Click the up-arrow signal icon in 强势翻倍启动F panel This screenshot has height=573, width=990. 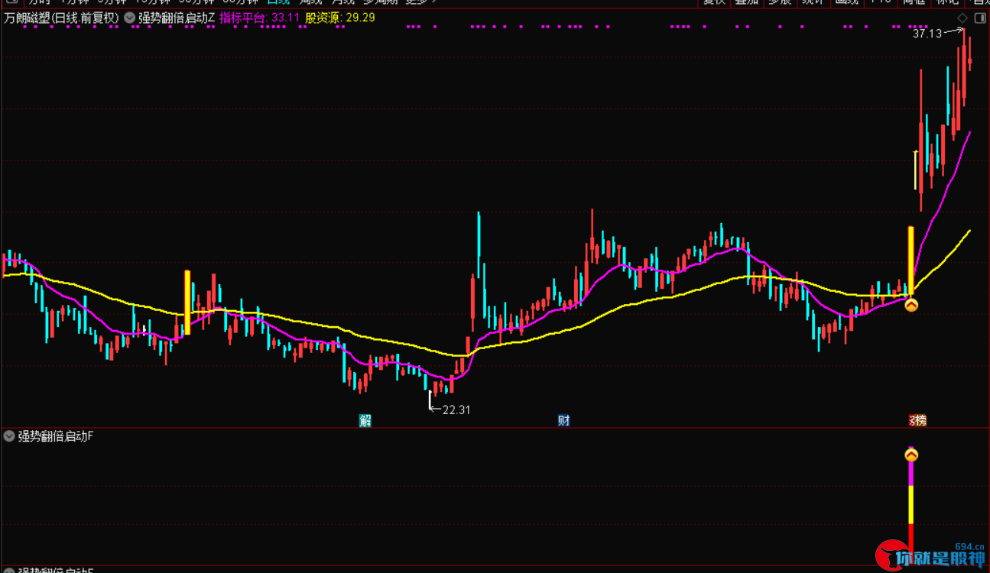911,455
